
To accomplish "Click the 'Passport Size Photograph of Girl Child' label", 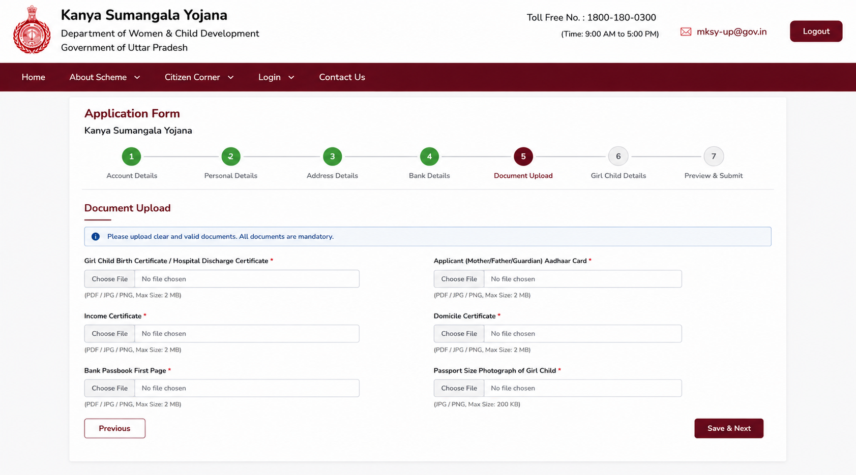I will point(495,371).
